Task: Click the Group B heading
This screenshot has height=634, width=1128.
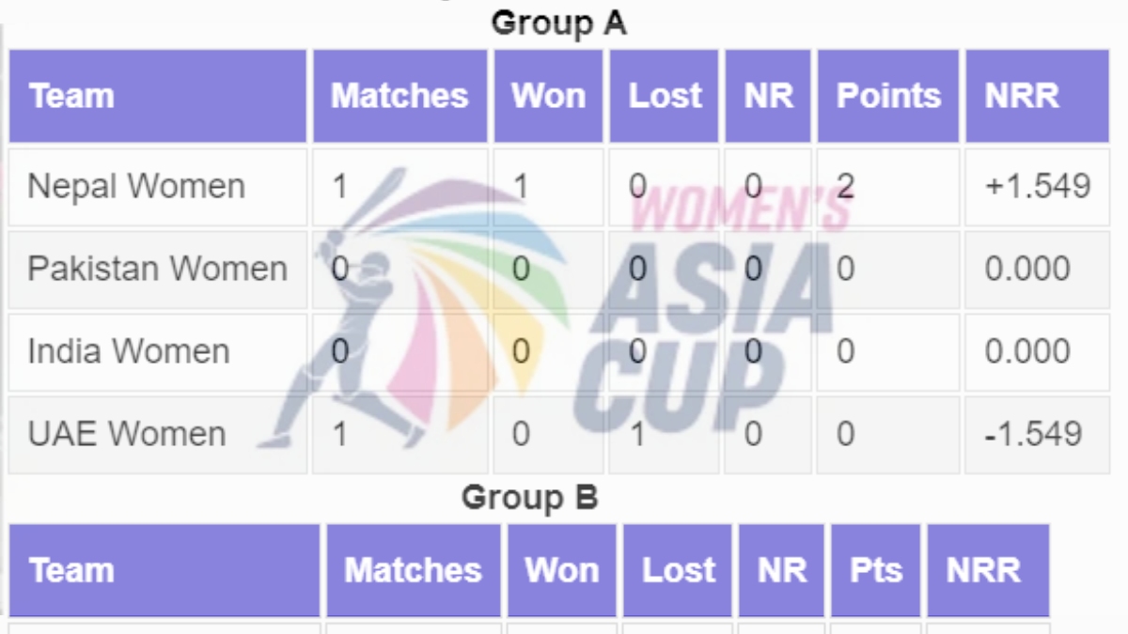Action: [x=529, y=497]
